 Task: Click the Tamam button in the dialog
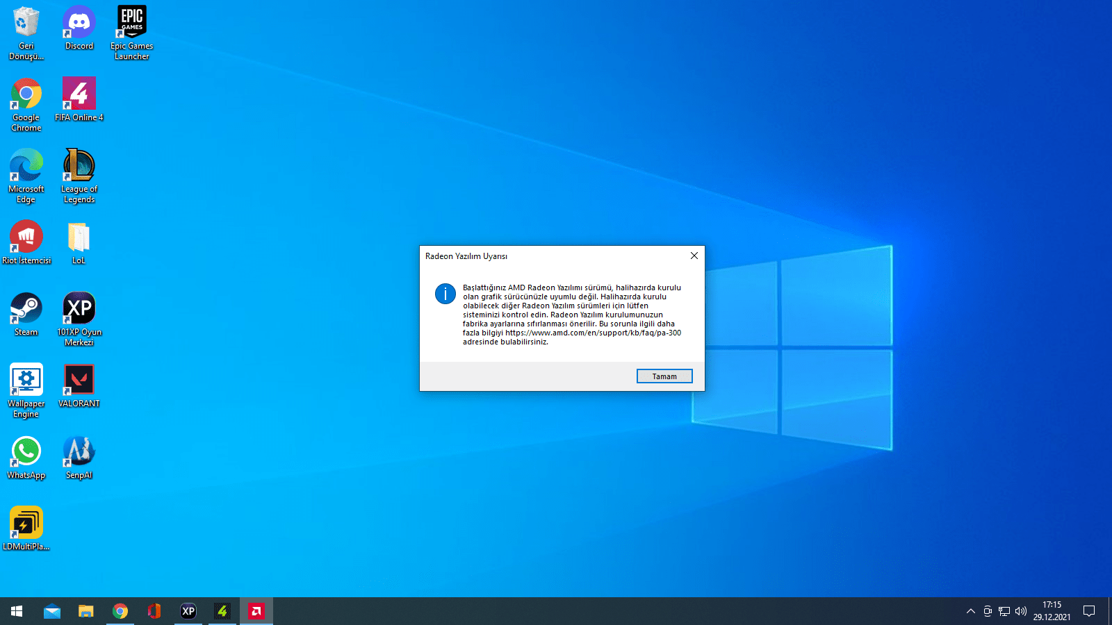(664, 376)
